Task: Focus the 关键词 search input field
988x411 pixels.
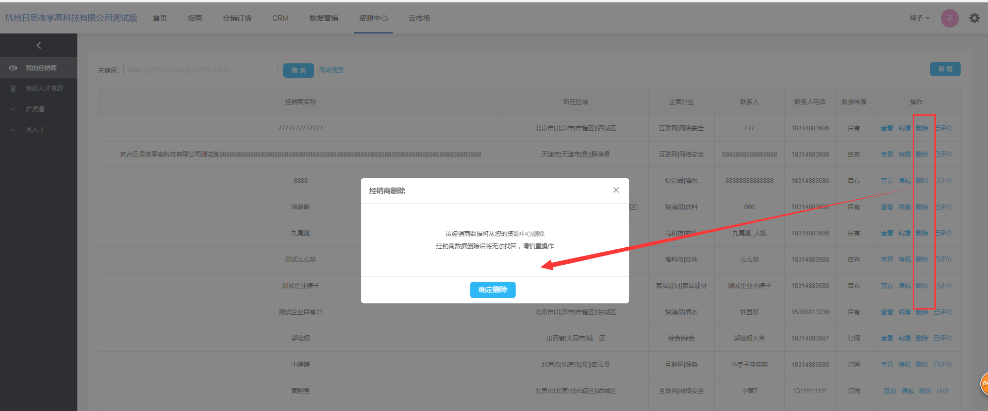Action: coord(200,70)
